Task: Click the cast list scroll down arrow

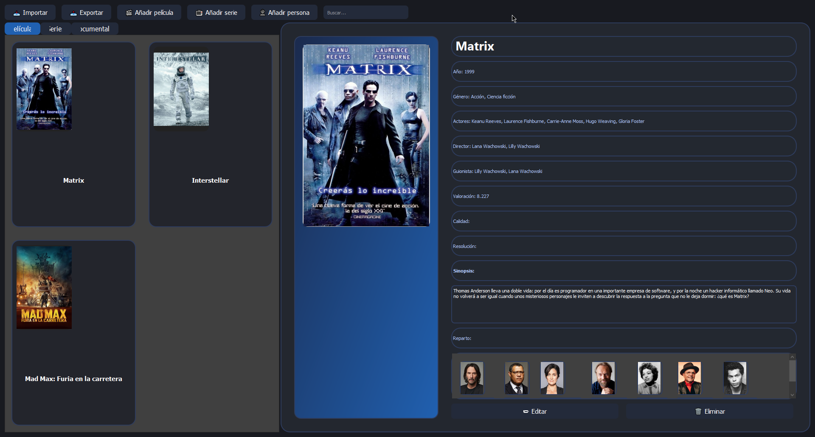Action: (793, 395)
